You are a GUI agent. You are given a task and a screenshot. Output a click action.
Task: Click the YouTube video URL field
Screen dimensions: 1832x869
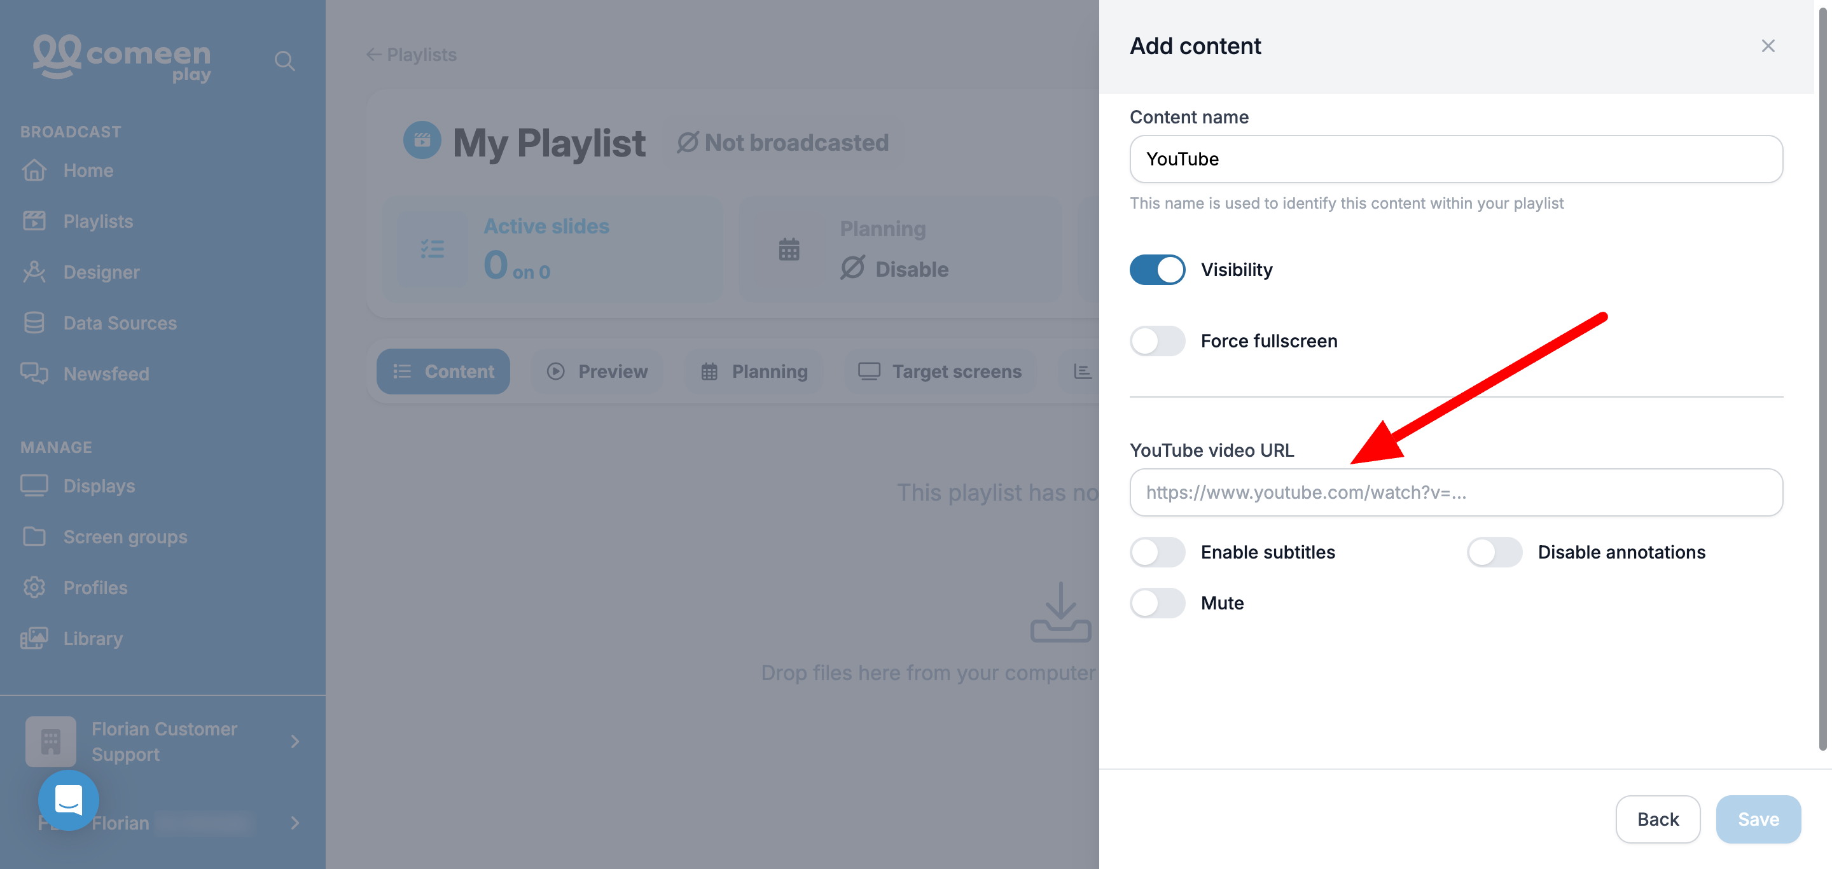[x=1456, y=492]
